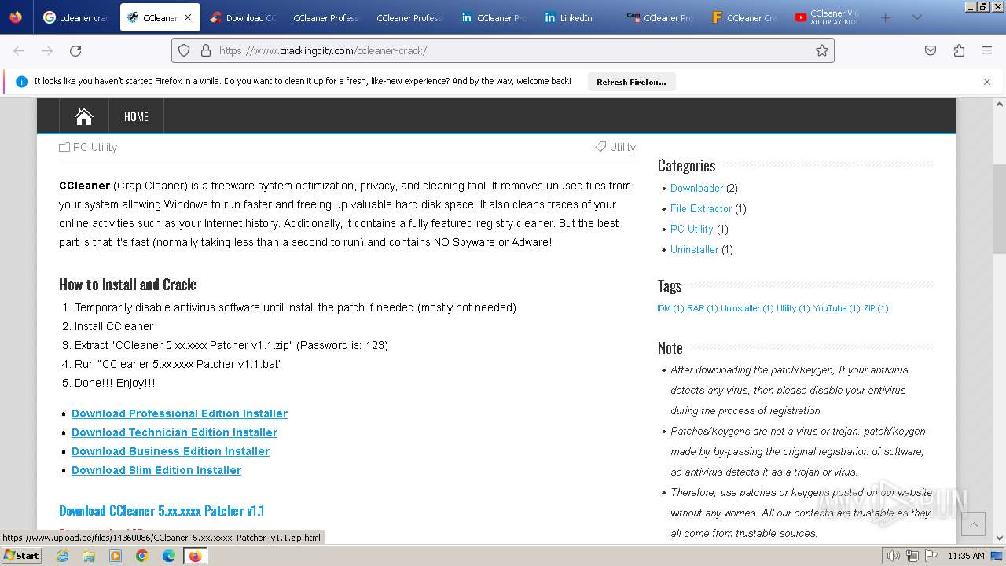Click the Utility tag above article
This screenshot has height=566, width=1006.
[x=622, y=147]
